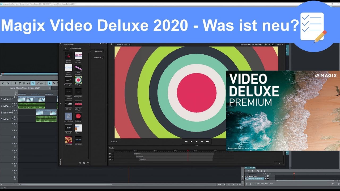Open the Projektvorlagen dropdown
Screen dimensions: 340x191
(x=76, y=45)
